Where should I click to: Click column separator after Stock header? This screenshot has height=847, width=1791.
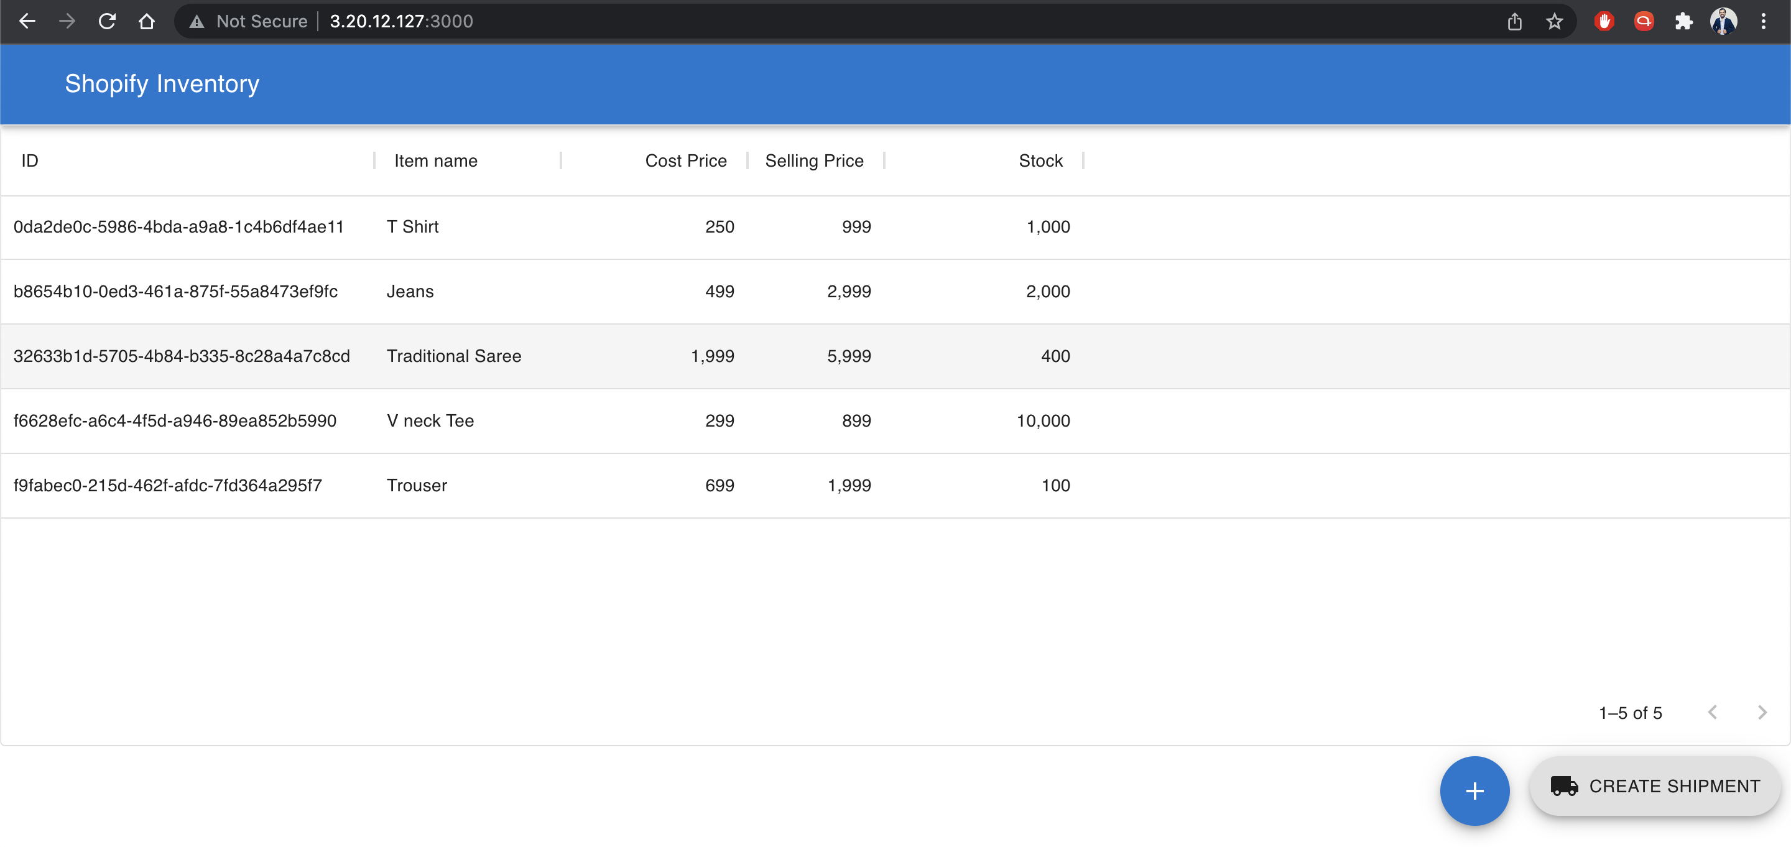(x=1083, y=160)
